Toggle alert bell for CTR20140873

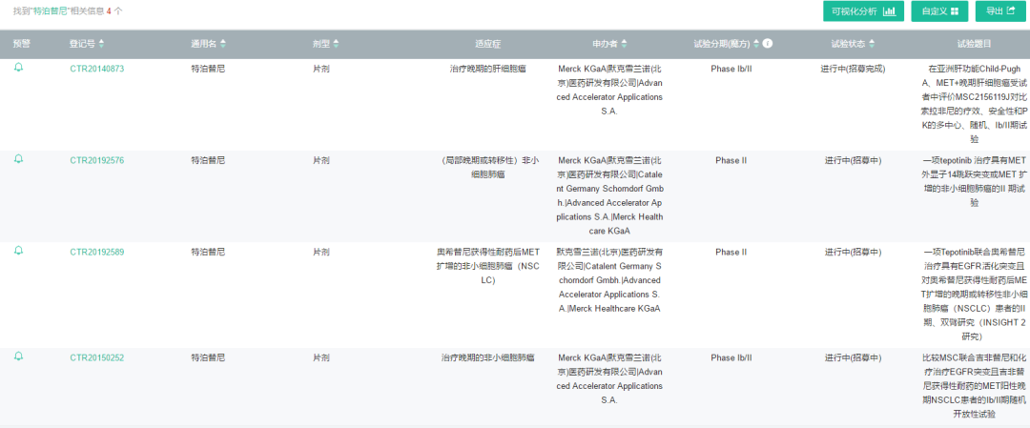tap(18, 68)
